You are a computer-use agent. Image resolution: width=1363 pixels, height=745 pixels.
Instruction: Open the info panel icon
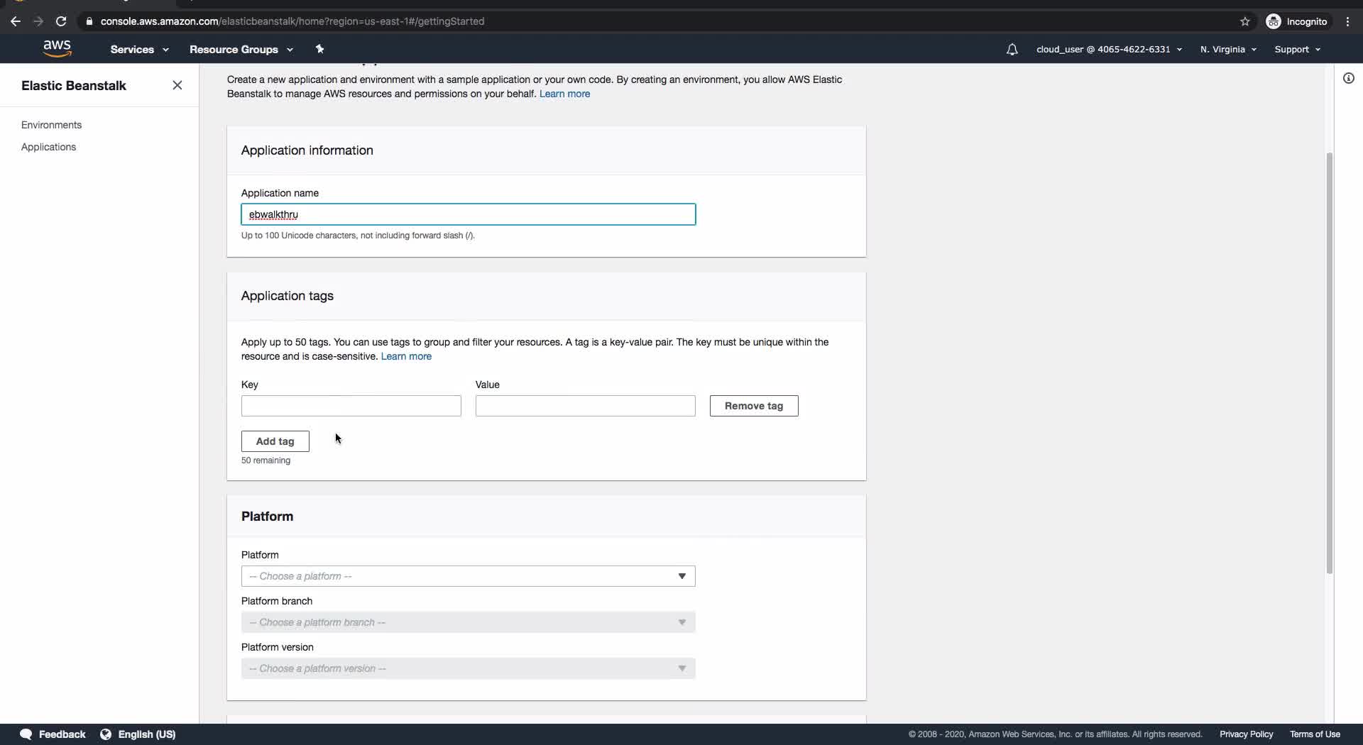1348,78
